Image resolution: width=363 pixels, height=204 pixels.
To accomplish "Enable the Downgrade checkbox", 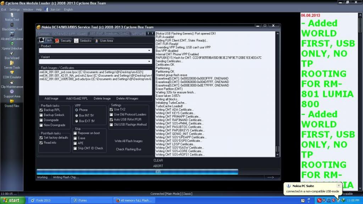I will [41, 120].
